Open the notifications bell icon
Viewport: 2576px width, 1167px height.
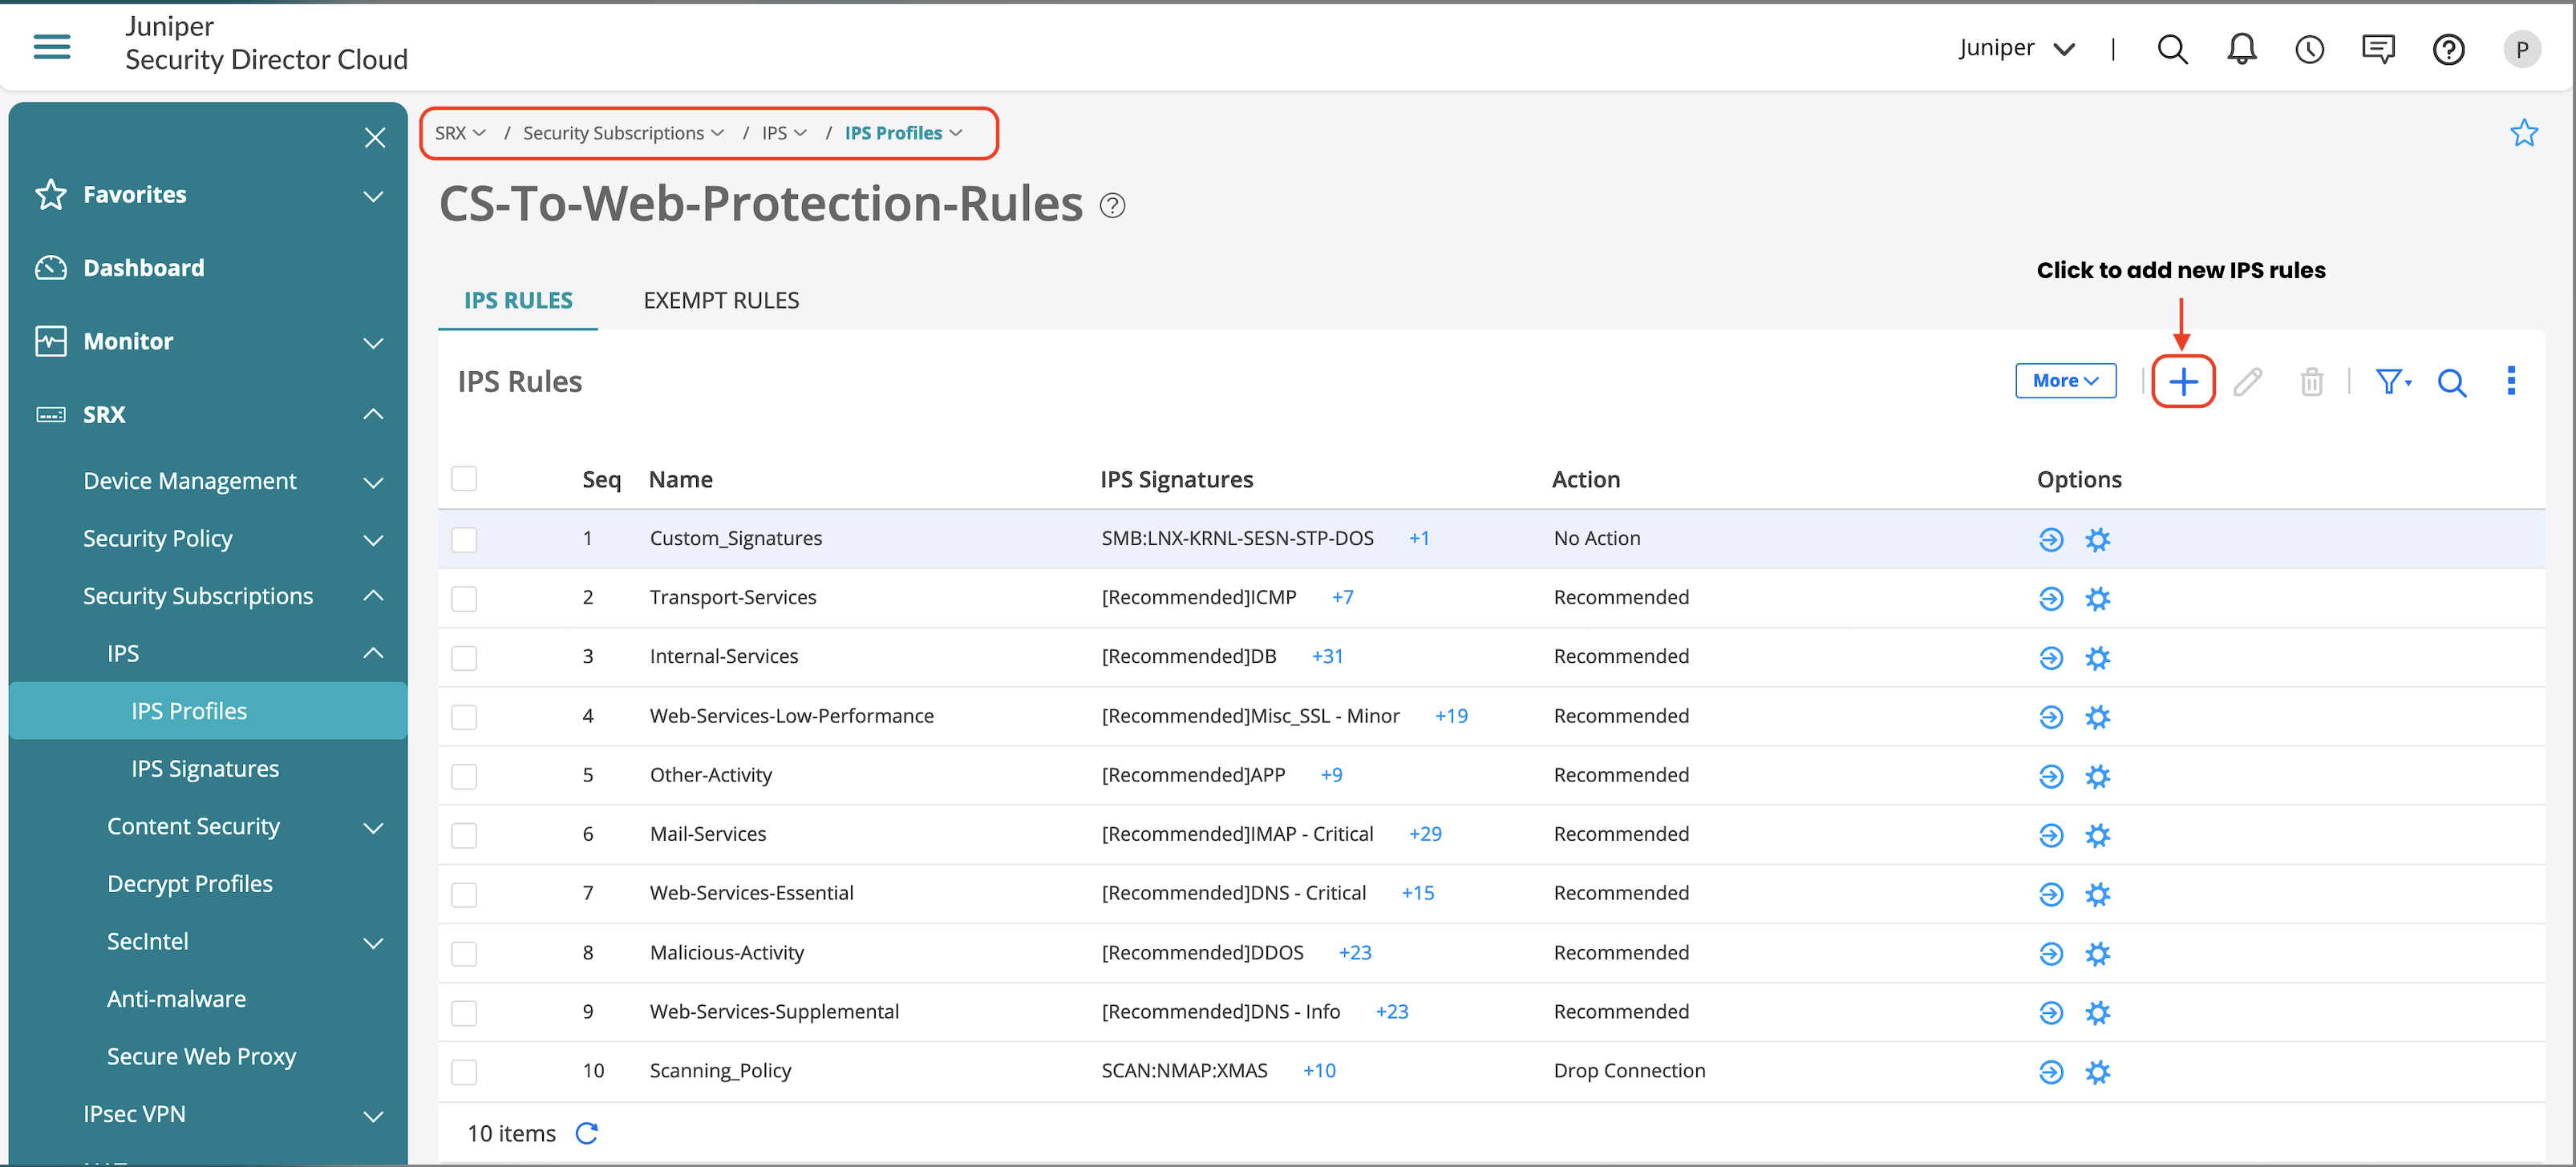pos(2241,49)
